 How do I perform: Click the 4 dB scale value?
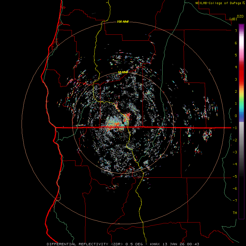pyautogui.click(x=236, y=67)
